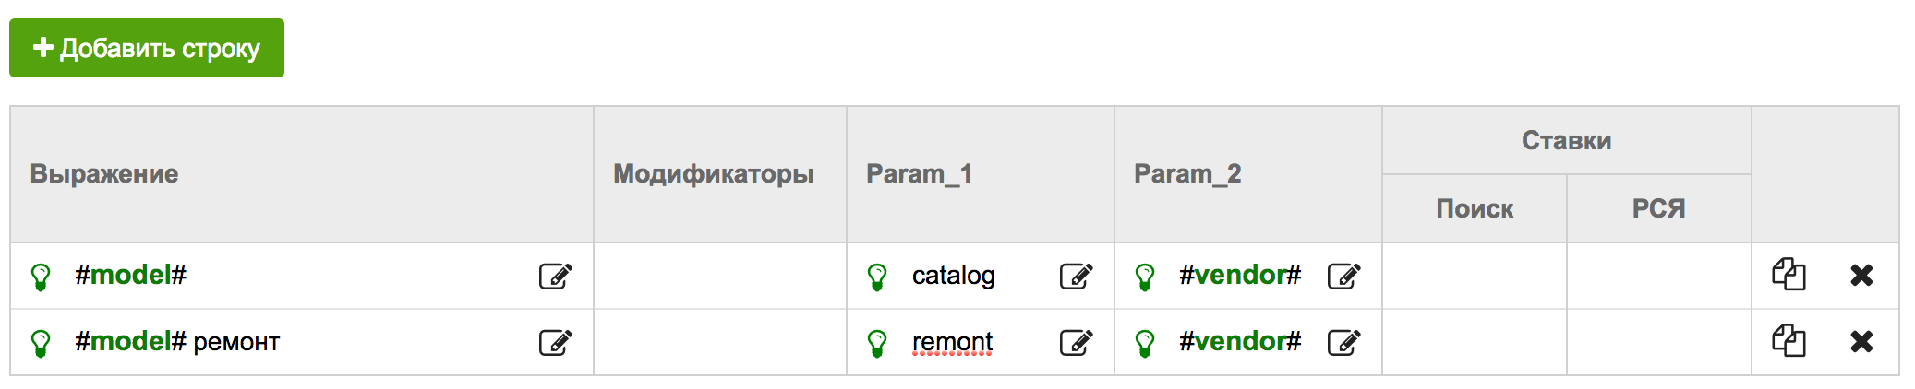Toggle lightbulb beside second row #vendor#
This screenshot has height=389, width=1915.
point(1145,343)
